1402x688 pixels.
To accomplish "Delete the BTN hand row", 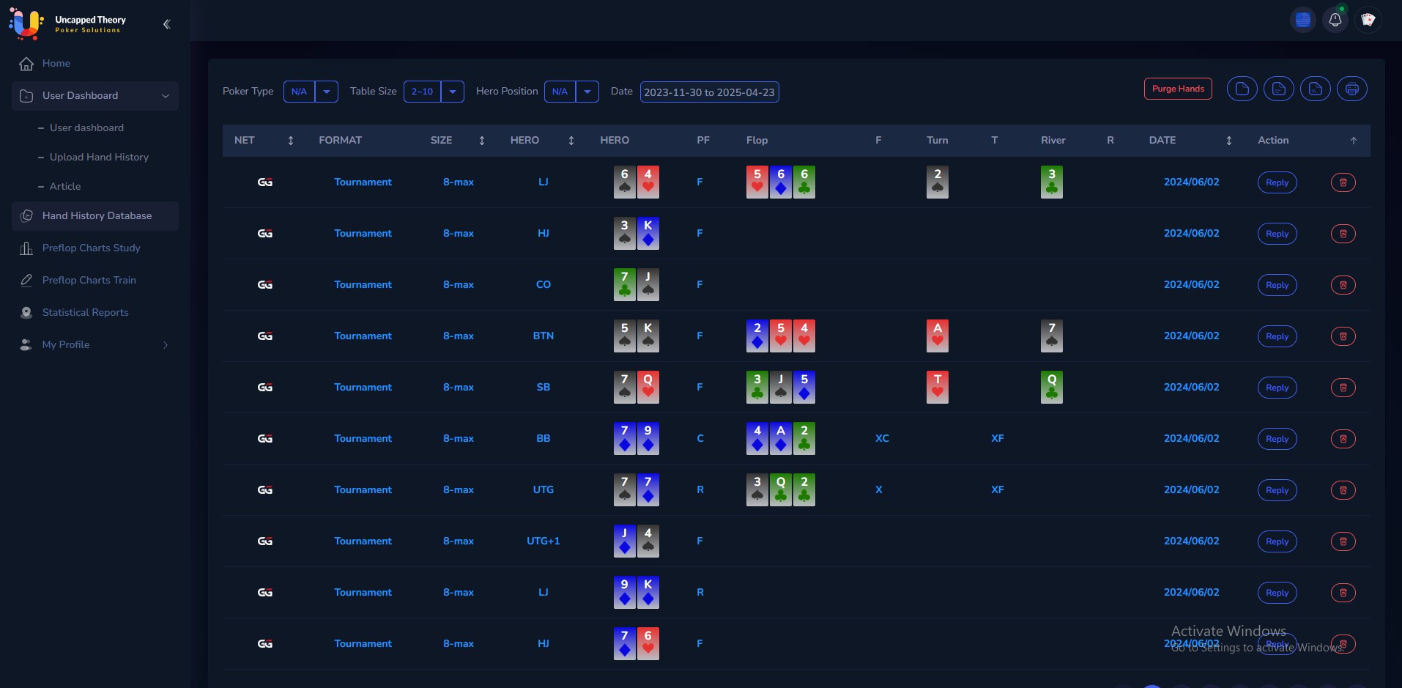I will (x=1343, y=336).
